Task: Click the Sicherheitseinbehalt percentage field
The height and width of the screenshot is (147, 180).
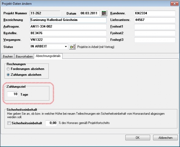Action: pyautogui.click(x=51, y=123)
